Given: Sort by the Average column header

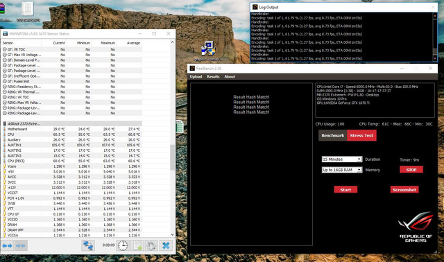Looking at the screenshot, I should click(130, 43).
